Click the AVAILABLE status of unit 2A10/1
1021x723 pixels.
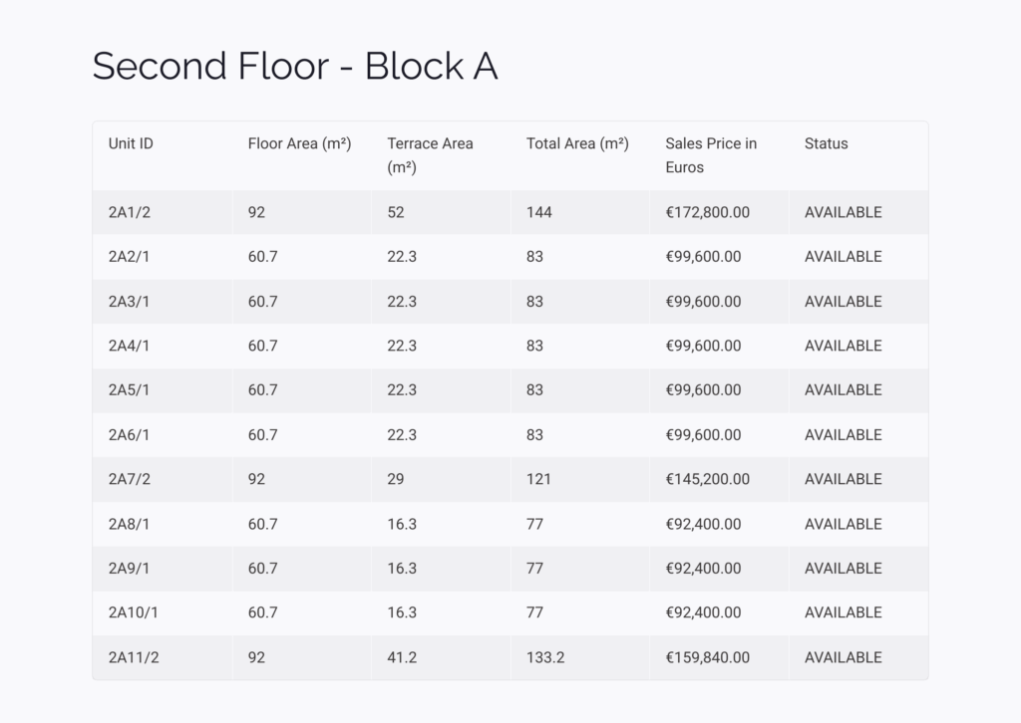point(844,612)
